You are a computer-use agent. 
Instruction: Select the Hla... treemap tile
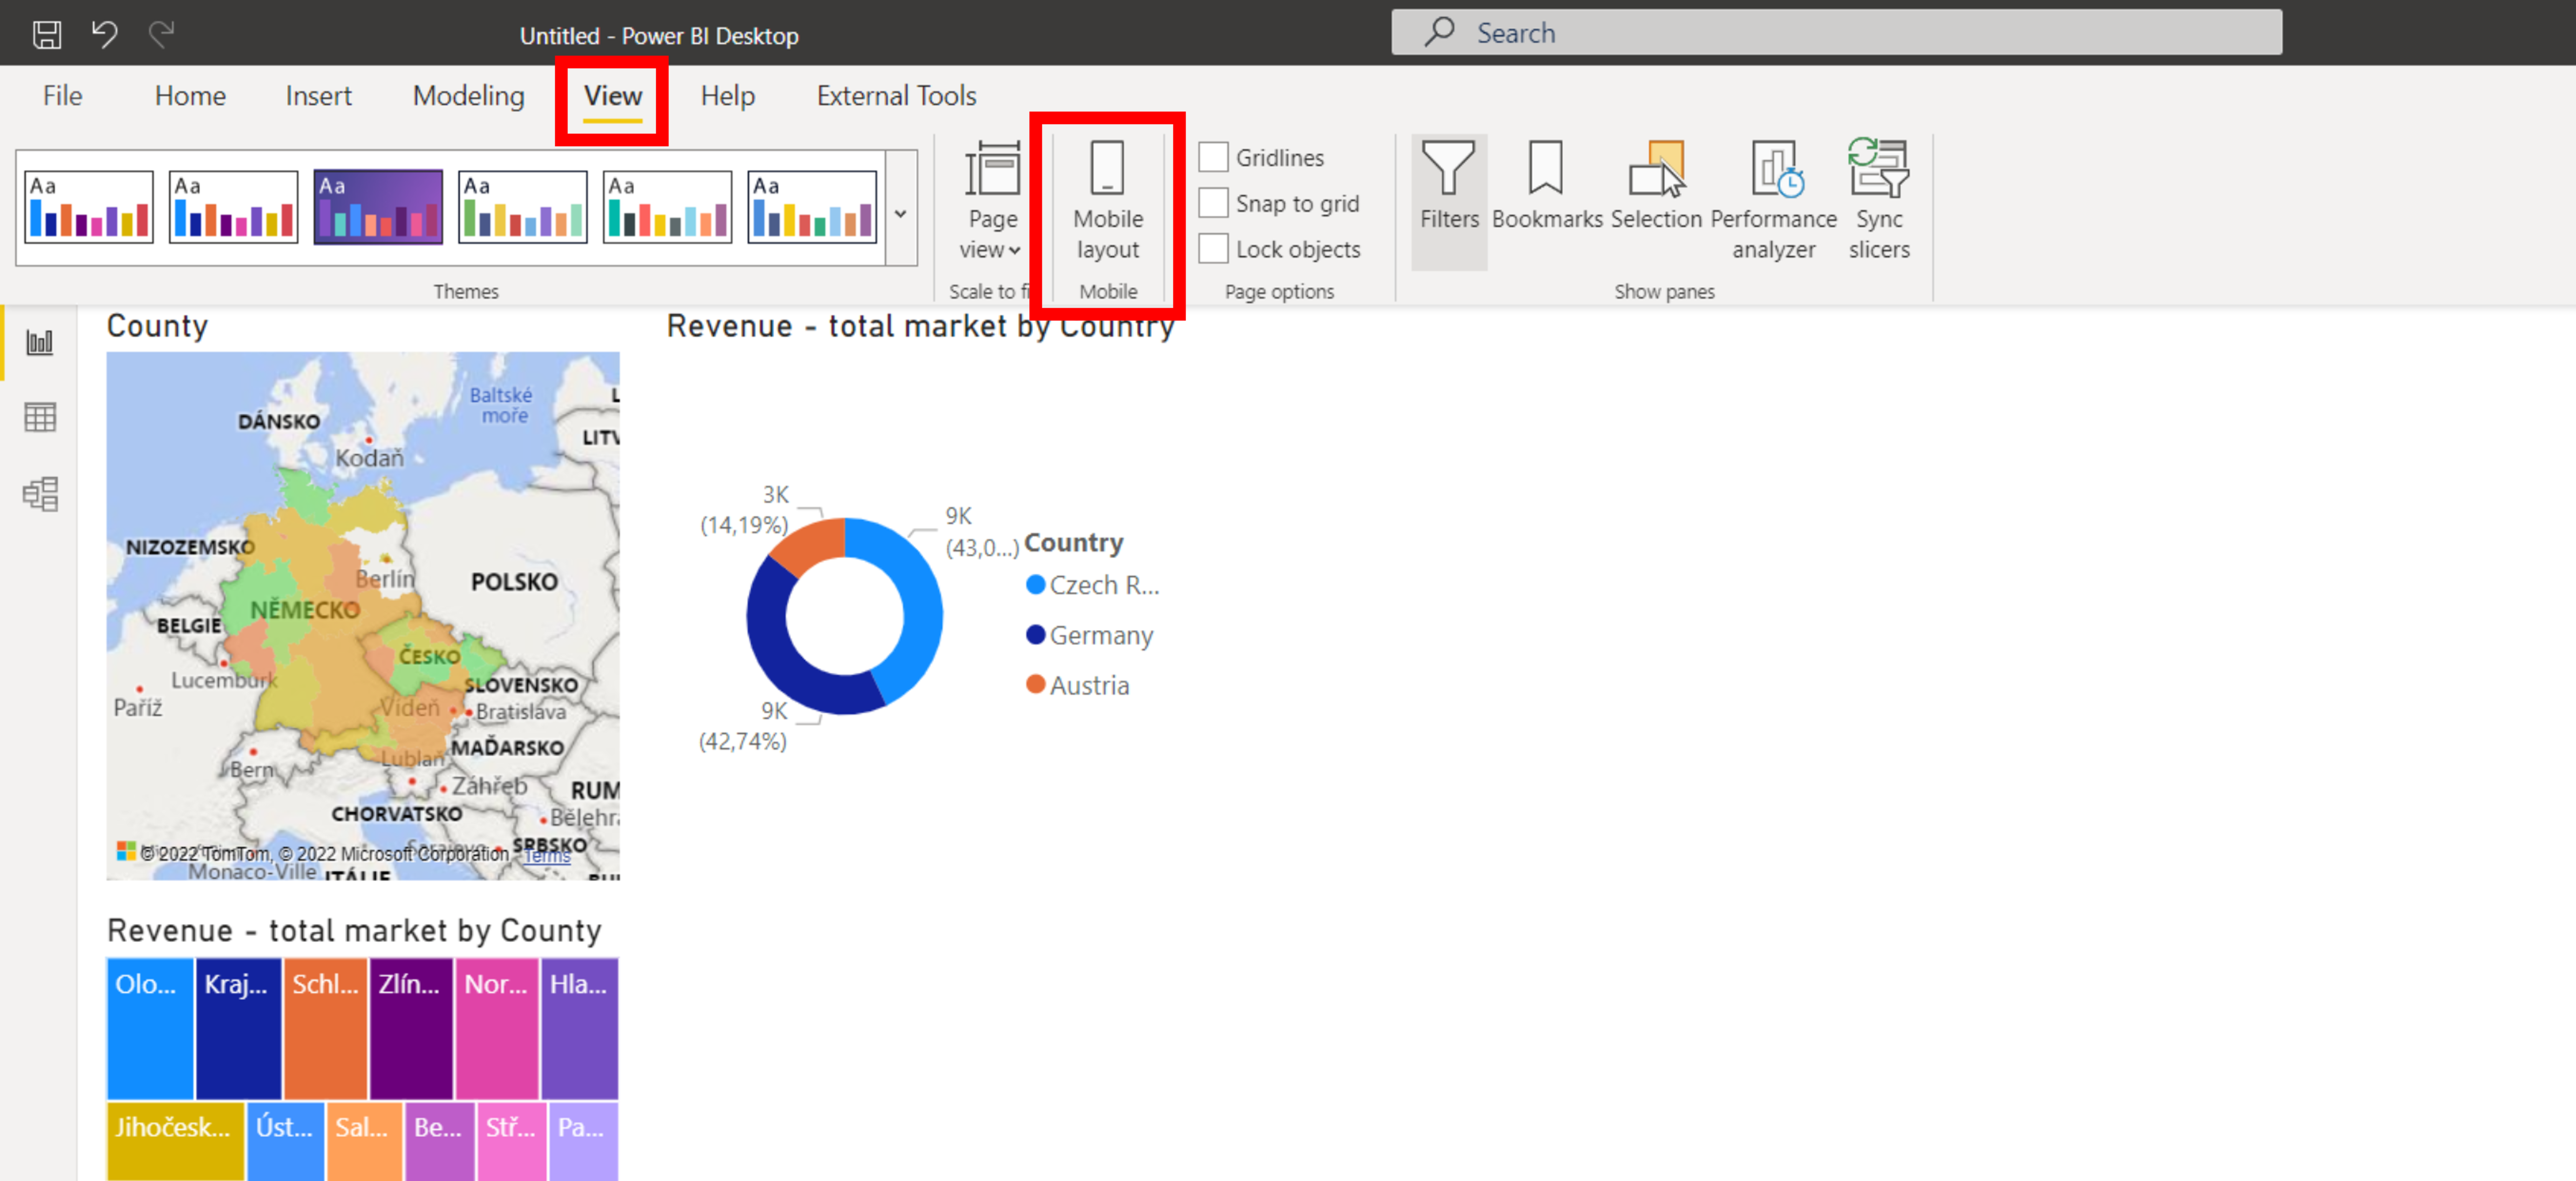580,1028
